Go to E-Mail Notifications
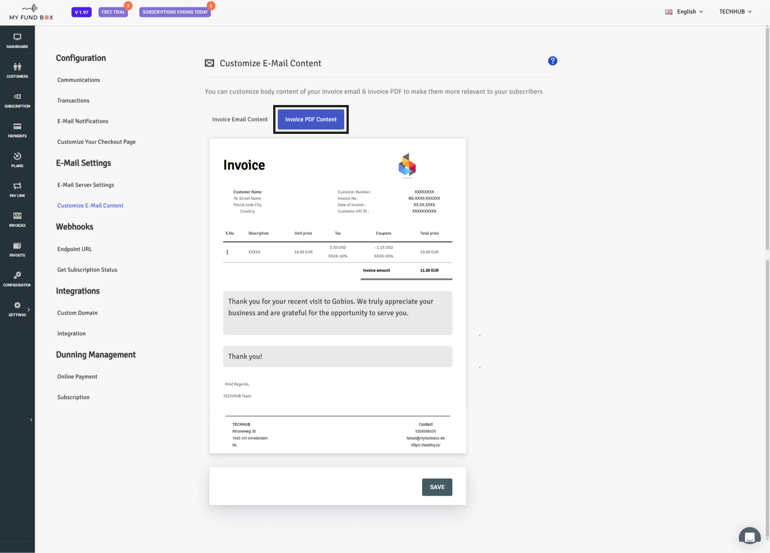This screenshot has width=770, height=553. pos(83,121)
